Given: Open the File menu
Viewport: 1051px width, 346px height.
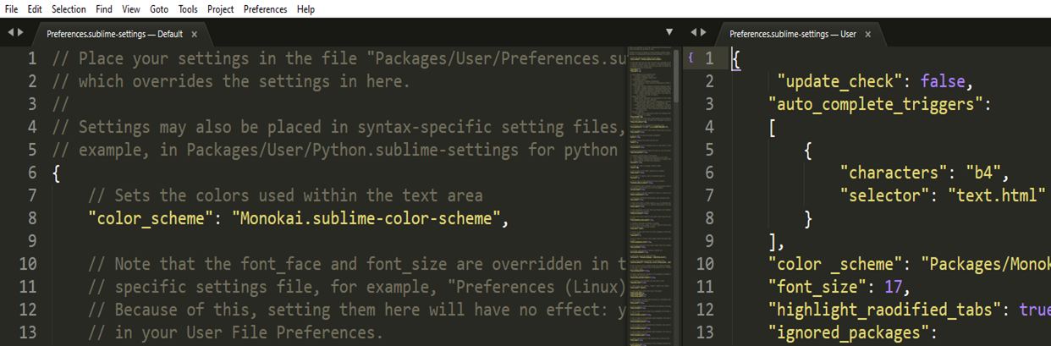Looking at the screenshot, I should tap(11, 9).
